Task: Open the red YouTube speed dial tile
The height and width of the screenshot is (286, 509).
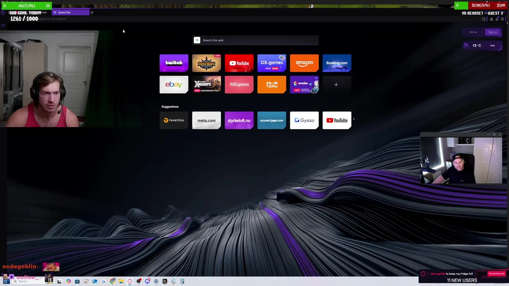Action: coord(239,63)
